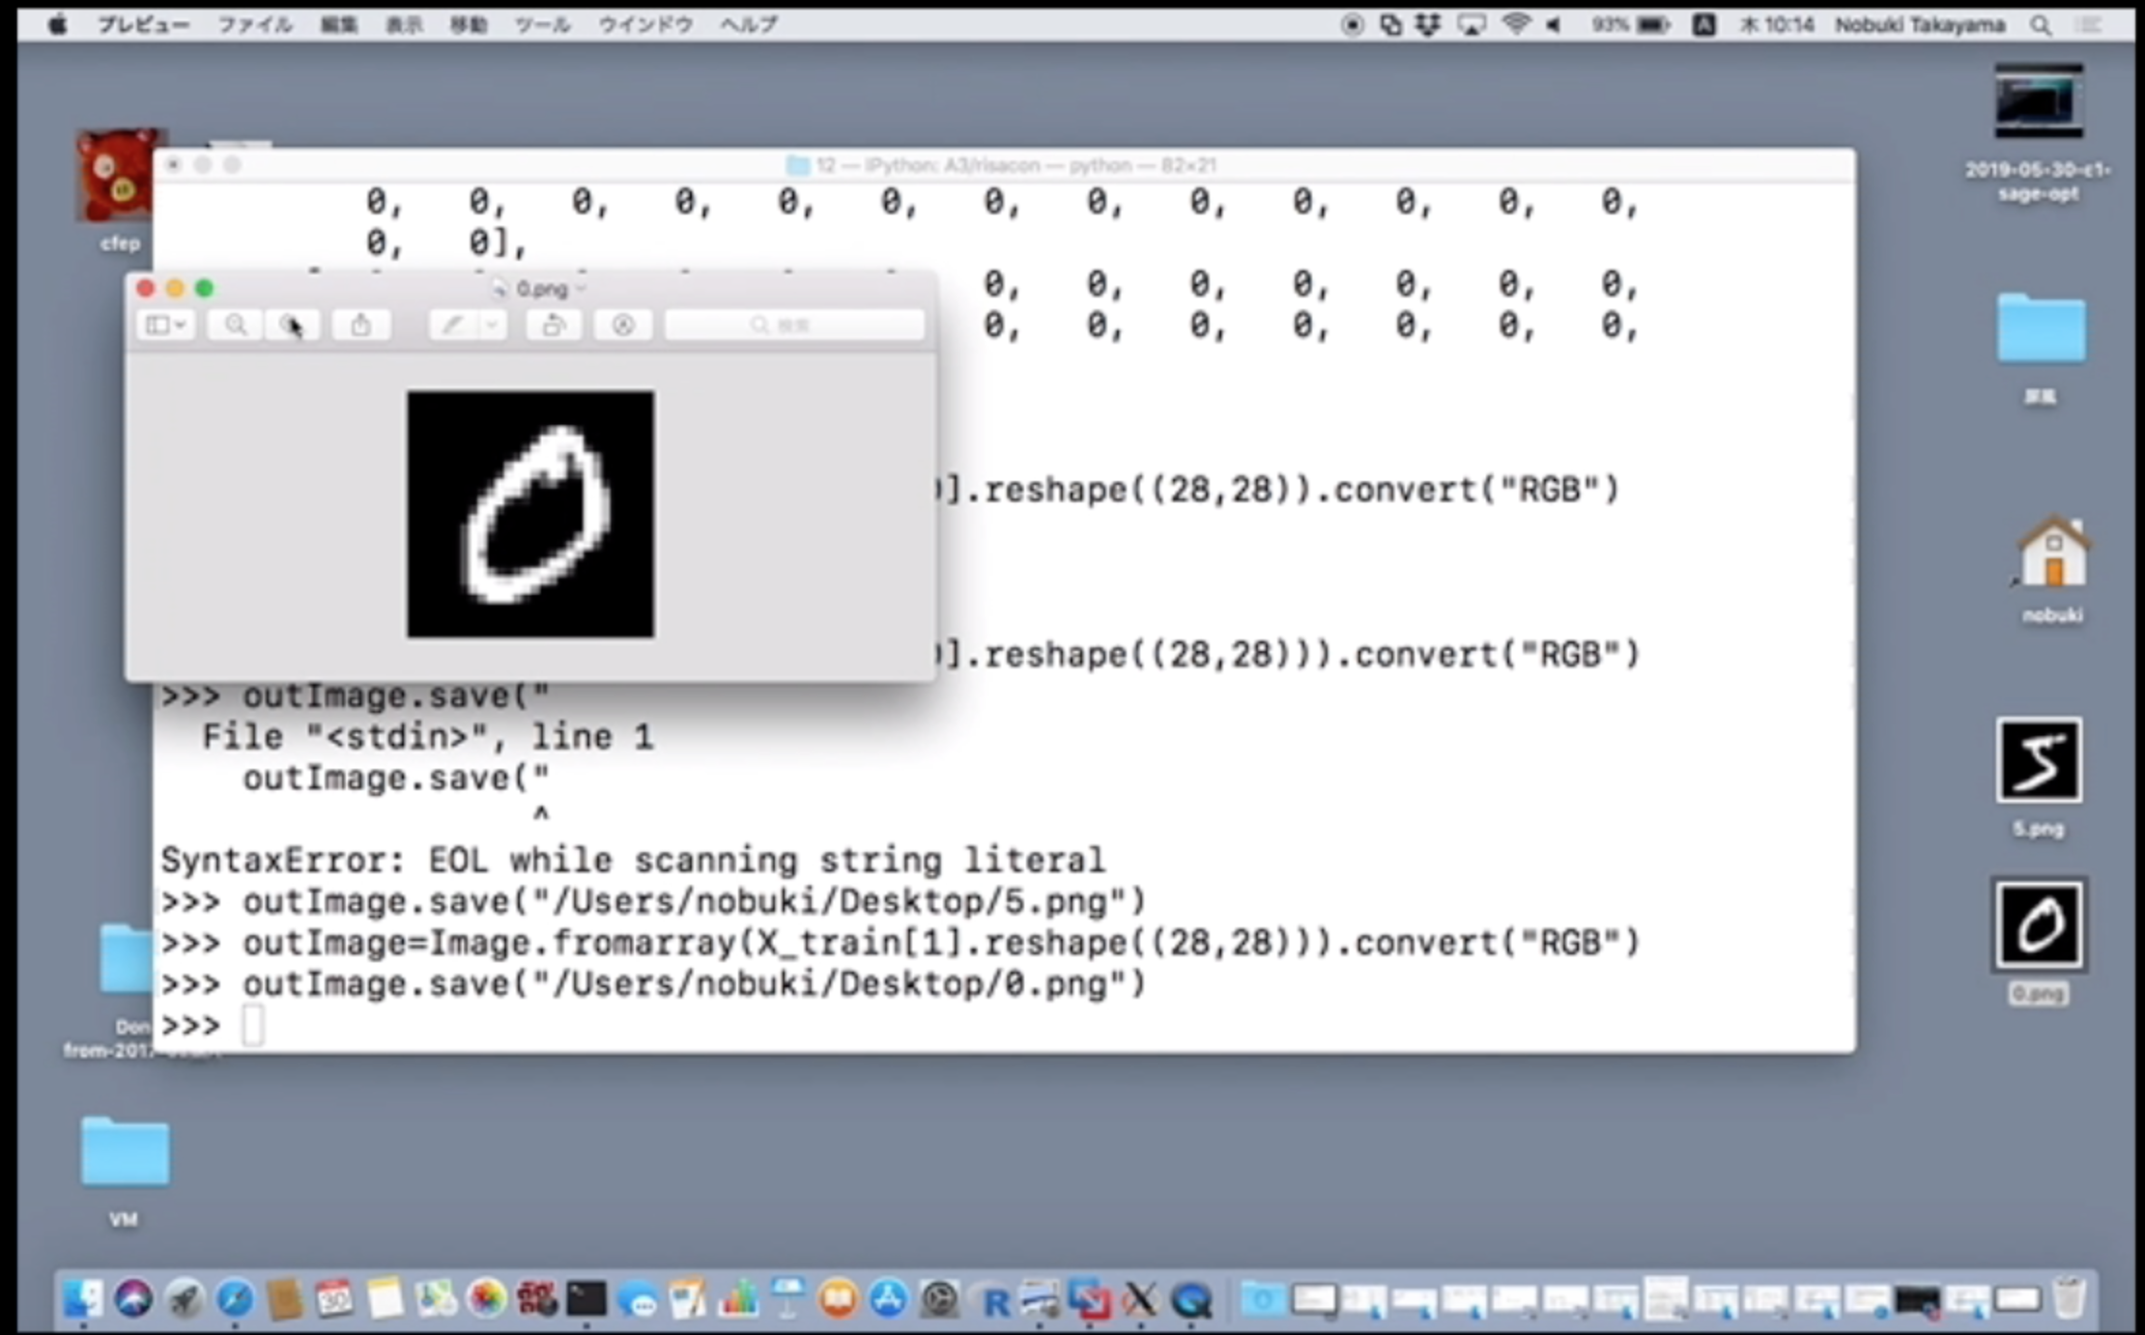
Task: Click the input source A icon
Action: [1704, 25]
